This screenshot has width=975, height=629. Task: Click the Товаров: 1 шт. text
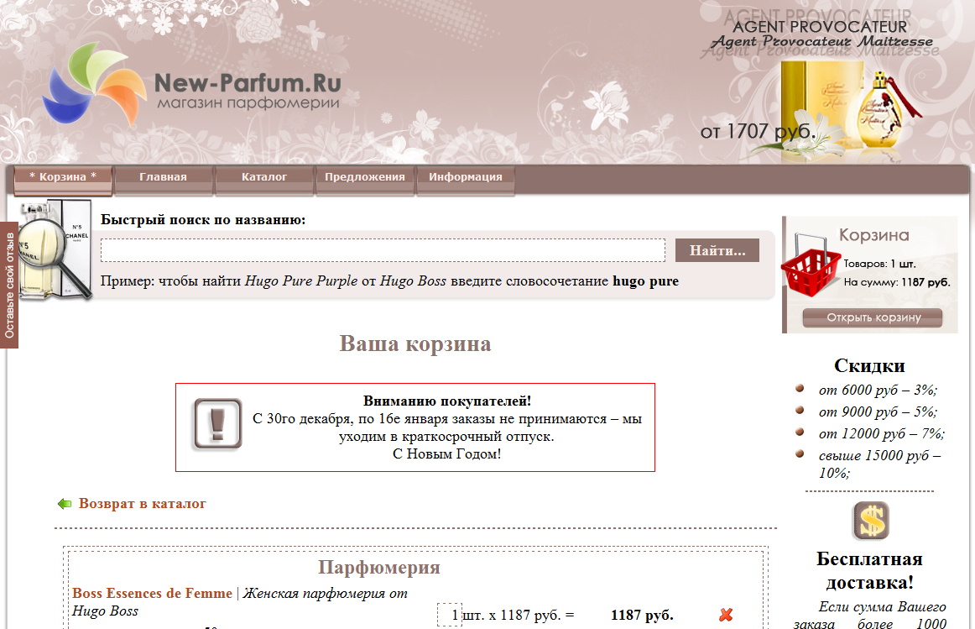tap(879, 264)
